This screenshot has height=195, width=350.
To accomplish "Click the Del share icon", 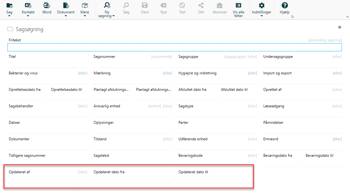I will click(x=201, y=5).
